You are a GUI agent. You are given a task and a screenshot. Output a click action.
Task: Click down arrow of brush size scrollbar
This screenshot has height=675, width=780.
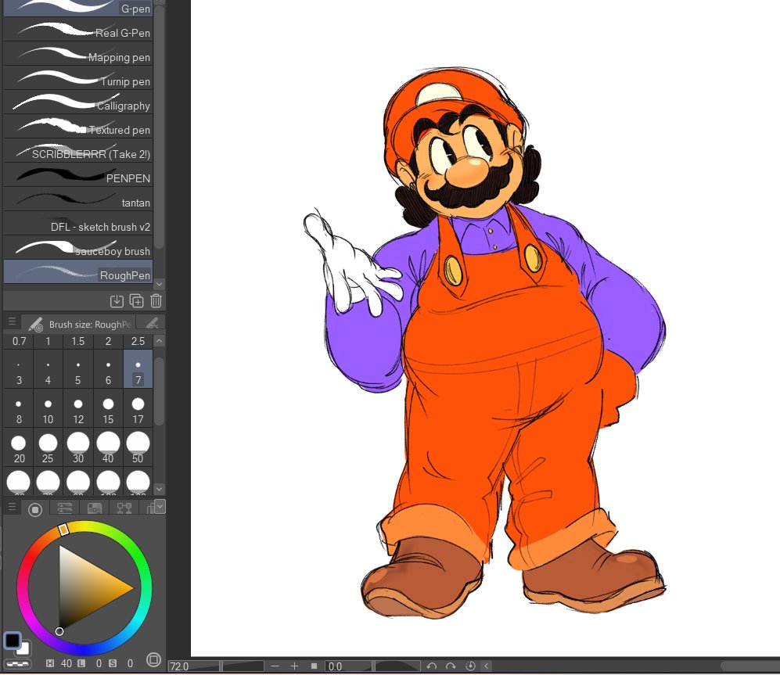[159, 490]
